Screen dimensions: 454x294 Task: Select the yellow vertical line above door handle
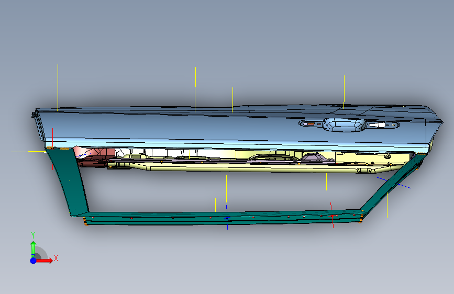344,92
